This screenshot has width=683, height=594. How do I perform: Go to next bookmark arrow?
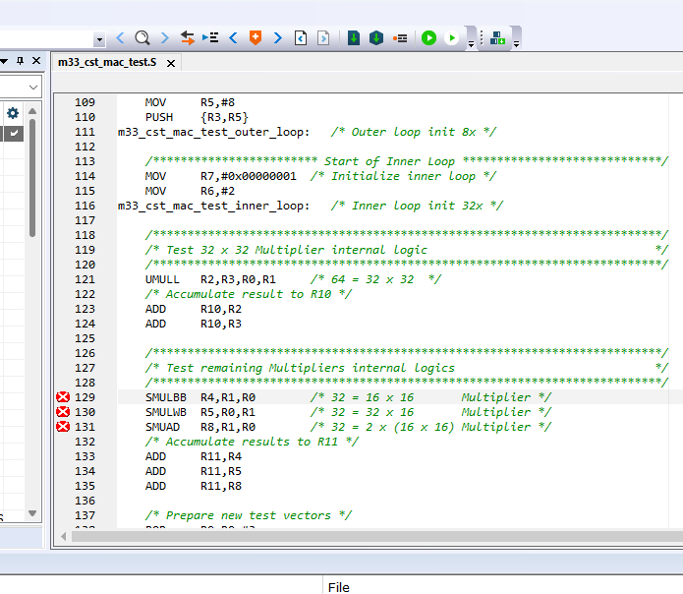(x=277, y=38)
